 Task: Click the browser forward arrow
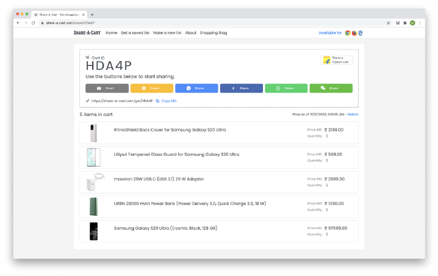pyautogui.click(x=26, y=23)
